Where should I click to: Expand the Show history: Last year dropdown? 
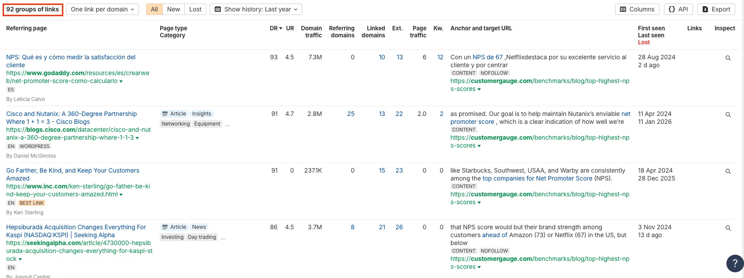pos(256,9)
